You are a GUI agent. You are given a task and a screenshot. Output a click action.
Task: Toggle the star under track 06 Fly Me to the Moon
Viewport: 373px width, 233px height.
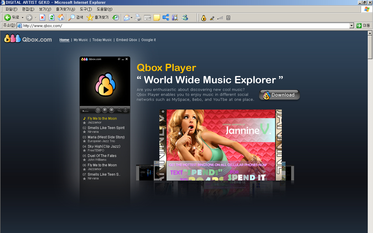point(85,169)
